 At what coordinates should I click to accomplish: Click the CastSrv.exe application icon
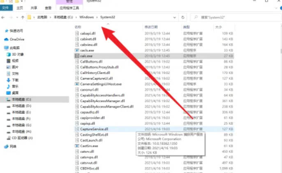pyautogui.click(x=77, y=146)
